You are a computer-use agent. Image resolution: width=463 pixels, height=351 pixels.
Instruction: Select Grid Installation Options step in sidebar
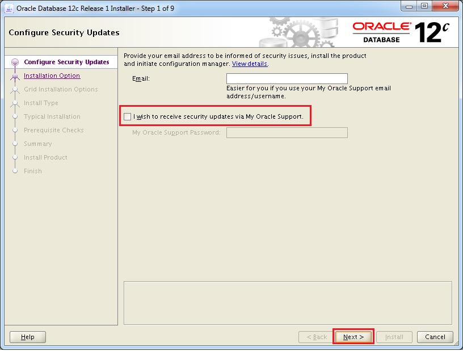point(61,89)
